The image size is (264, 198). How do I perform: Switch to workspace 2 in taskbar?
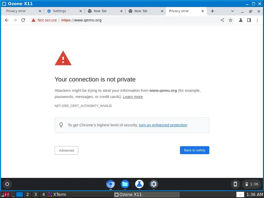pyautogui.click(x=27, y=195)
